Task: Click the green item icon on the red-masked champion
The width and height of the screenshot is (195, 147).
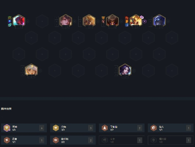Action: point(10,18)
